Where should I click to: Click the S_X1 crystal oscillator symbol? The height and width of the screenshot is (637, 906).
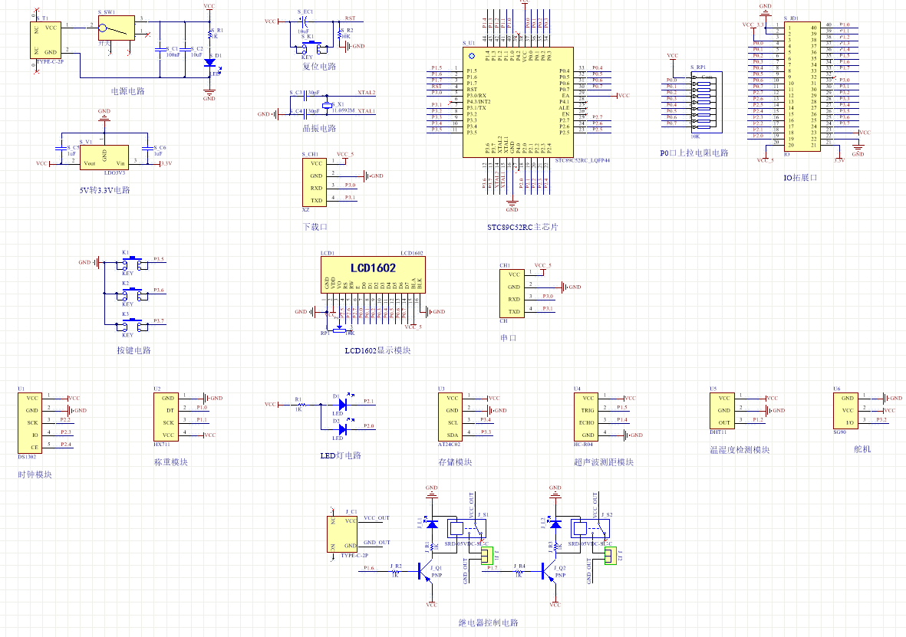pos(327,104)
